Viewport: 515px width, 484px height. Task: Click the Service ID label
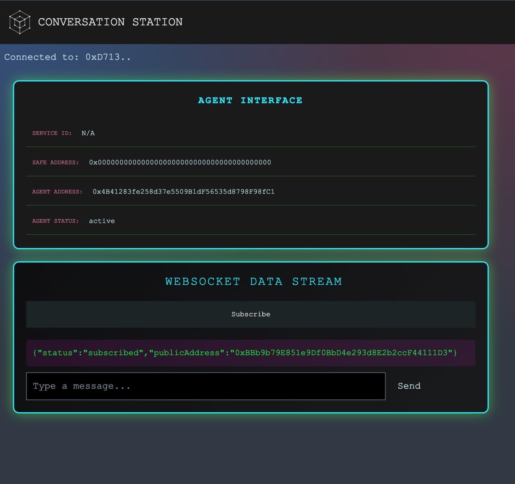[x=52, y=133]
